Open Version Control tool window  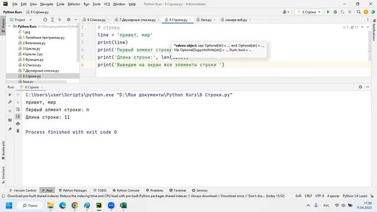pyautogui.click(x=22, y=190)
